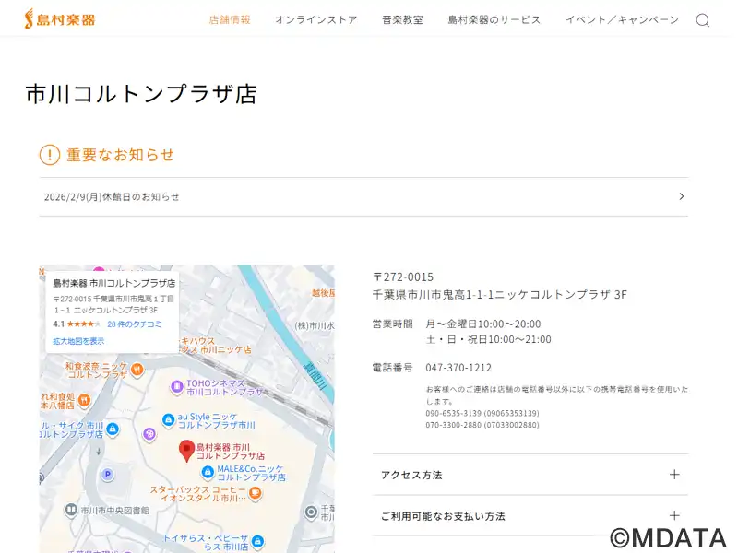Click the 和食波奈 restaurant marker
Viewport: 738px width, 553px height.
tap(137, 370)
